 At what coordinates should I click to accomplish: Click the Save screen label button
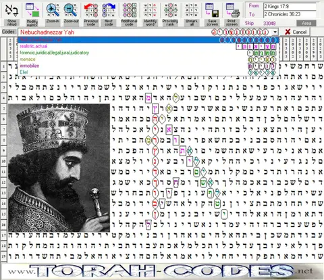click(x=212, y=22)
